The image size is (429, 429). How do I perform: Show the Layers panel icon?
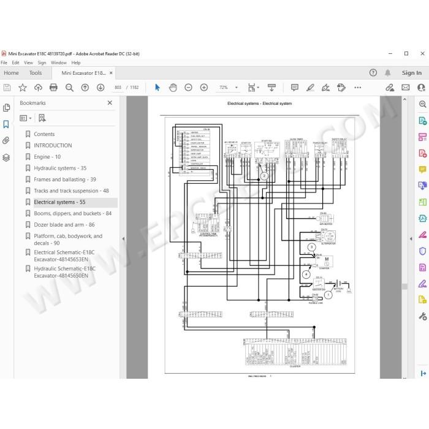[6, 158]
